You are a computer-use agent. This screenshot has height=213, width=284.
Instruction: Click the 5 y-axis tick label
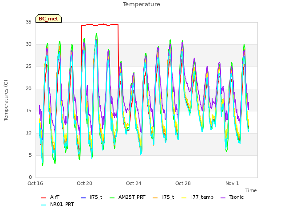click(x=30, y=155)
